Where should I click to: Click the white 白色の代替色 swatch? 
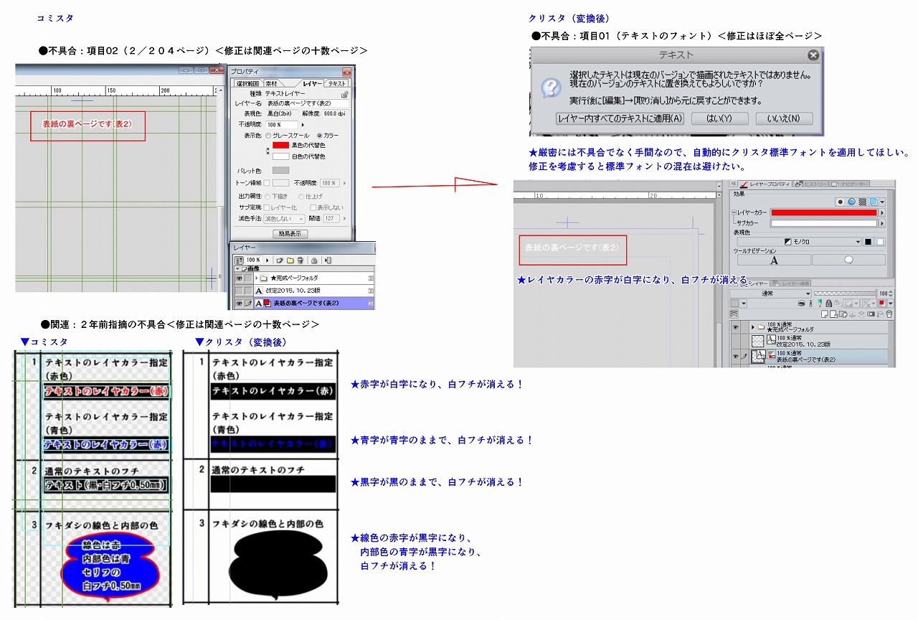click(x=280, y=156)
